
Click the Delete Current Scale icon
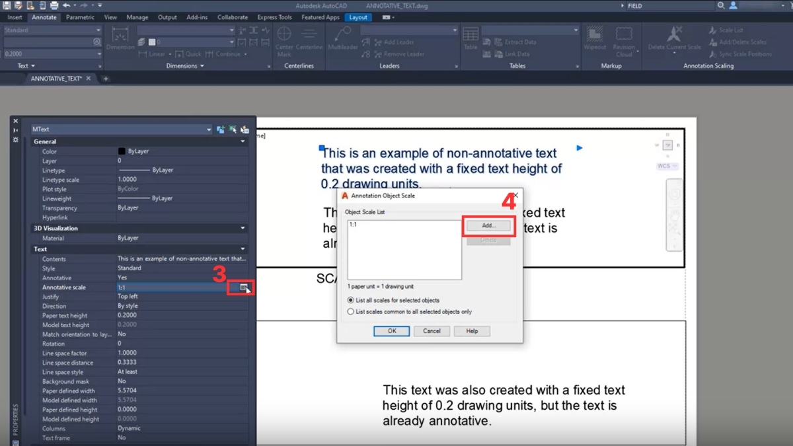coord(674,34)
